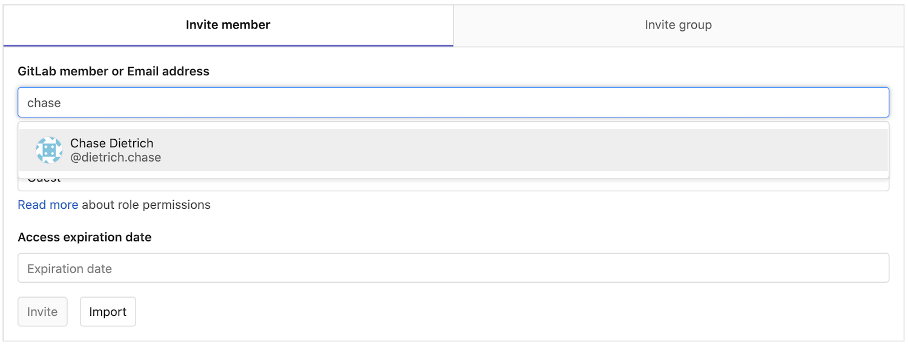Click the "Access expiration date" label
The height and width of the screenshot is (345, 908).
coord(84,237)
